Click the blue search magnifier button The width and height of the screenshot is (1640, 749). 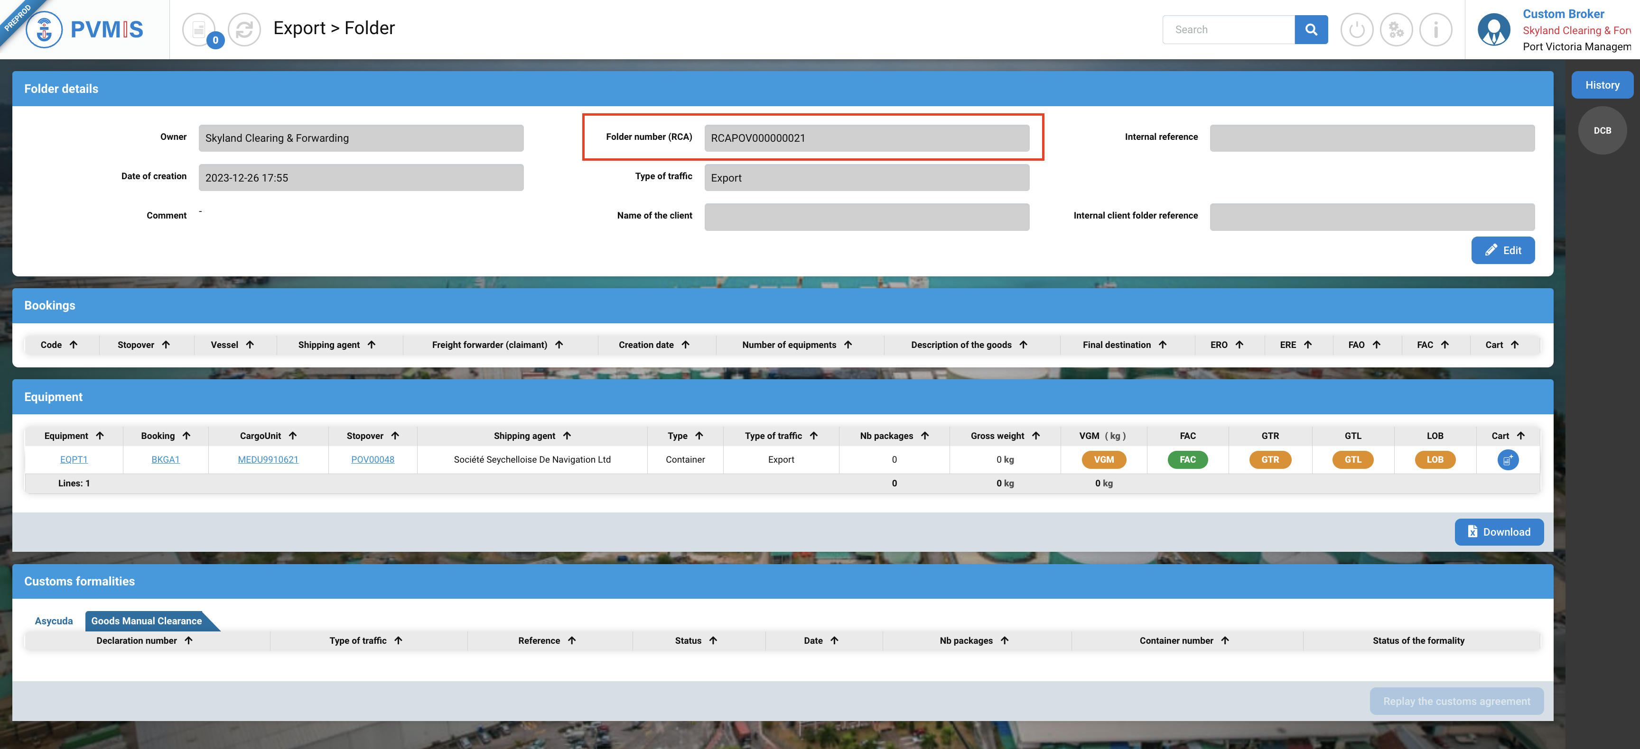click(x=1311, y=29)
